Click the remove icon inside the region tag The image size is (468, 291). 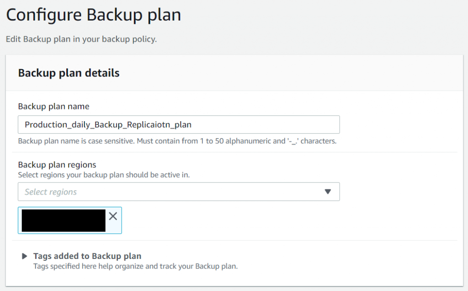(x=113, y=216)
